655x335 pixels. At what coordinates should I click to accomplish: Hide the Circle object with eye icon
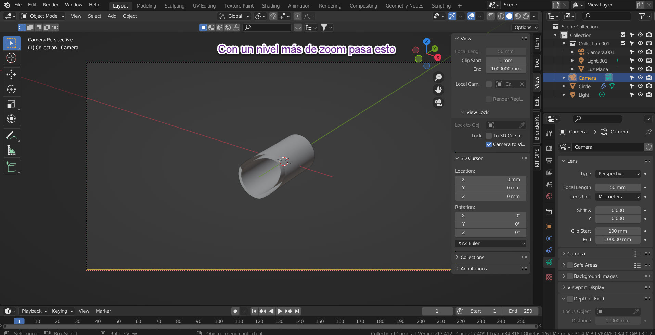point(640,86)
